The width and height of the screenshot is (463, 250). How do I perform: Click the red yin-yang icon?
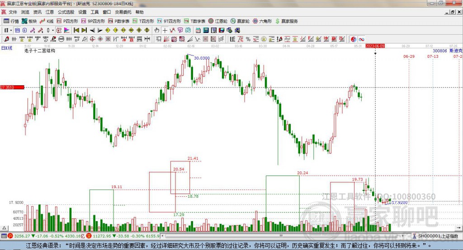click(x=354, y=39)
